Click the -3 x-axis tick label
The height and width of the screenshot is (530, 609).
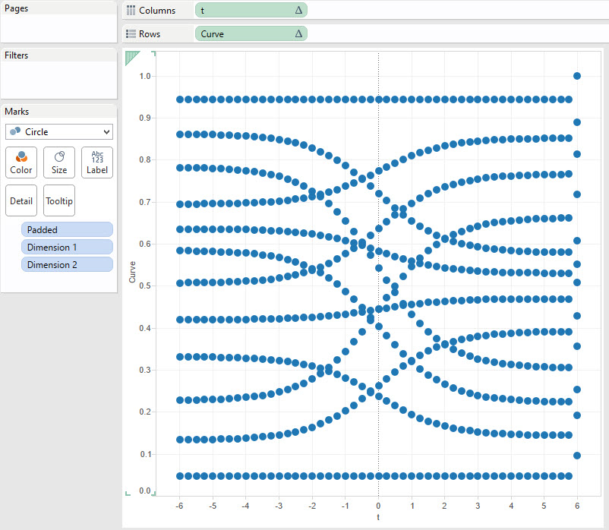pyautogui.click(x=279, y=506)
